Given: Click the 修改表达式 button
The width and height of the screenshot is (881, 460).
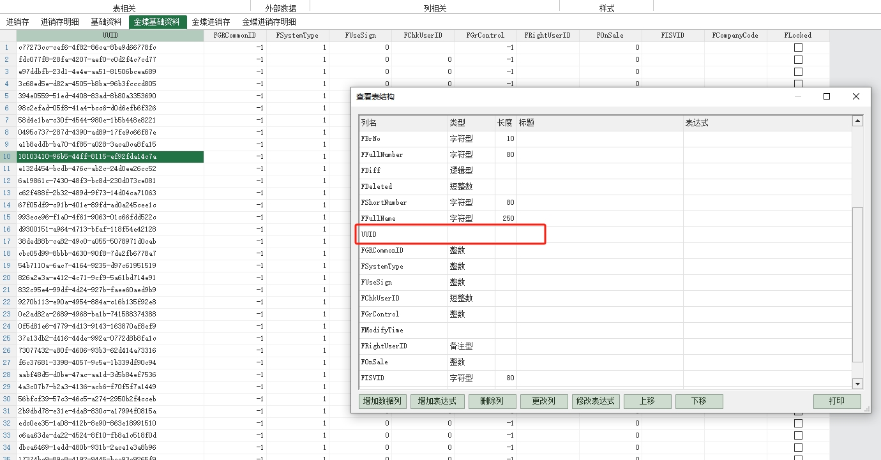Looking at the screenshot, I should tap(596, 401).
